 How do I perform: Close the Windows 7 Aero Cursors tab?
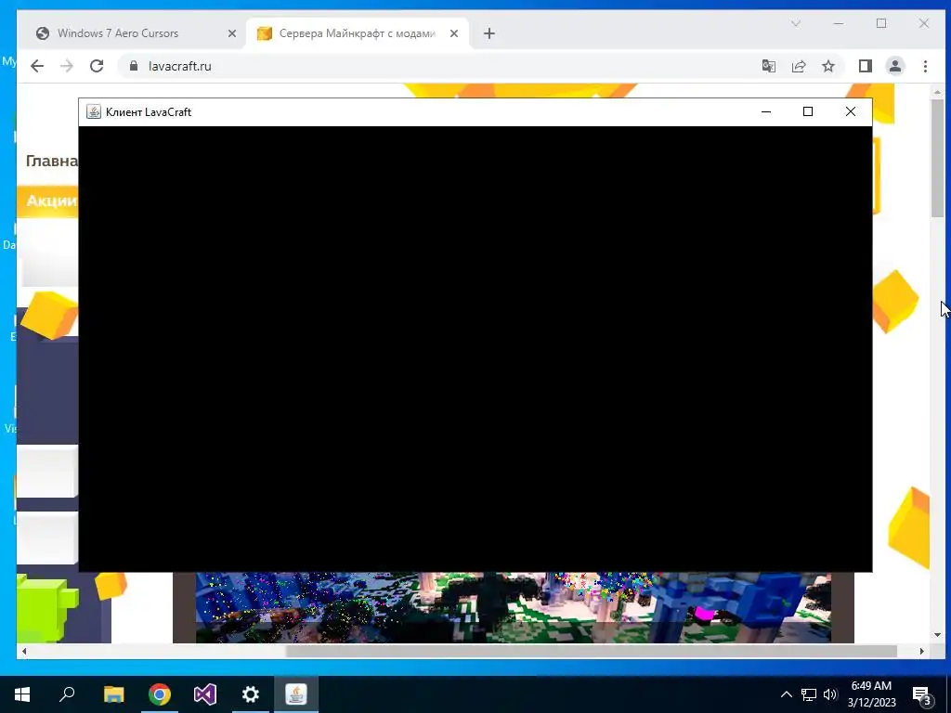pos(231,33)
